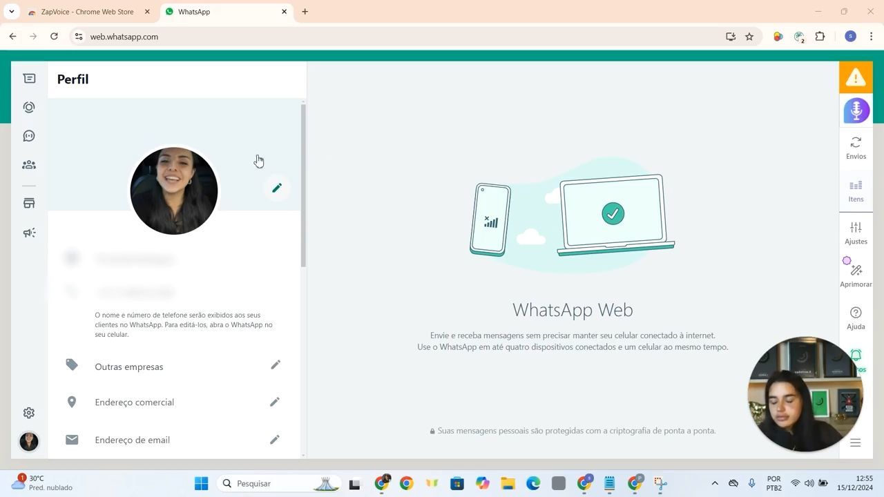This screenshot has width=884, height=497.
Task: Go back in browser
Action: [12, 37]
